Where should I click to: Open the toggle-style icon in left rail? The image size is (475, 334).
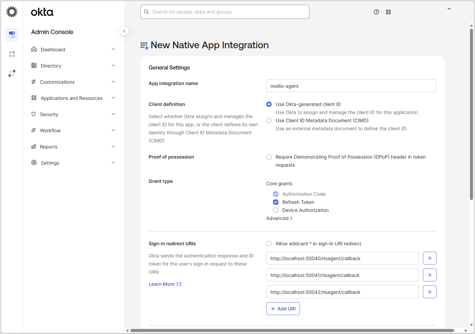tap(12, 35)
